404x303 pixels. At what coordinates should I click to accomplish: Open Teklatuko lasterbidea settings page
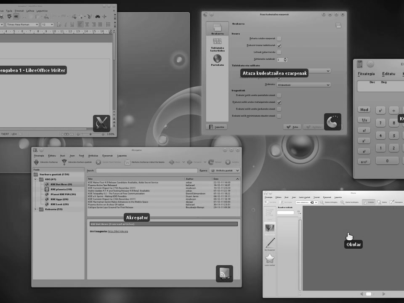(x=217, y=45)
